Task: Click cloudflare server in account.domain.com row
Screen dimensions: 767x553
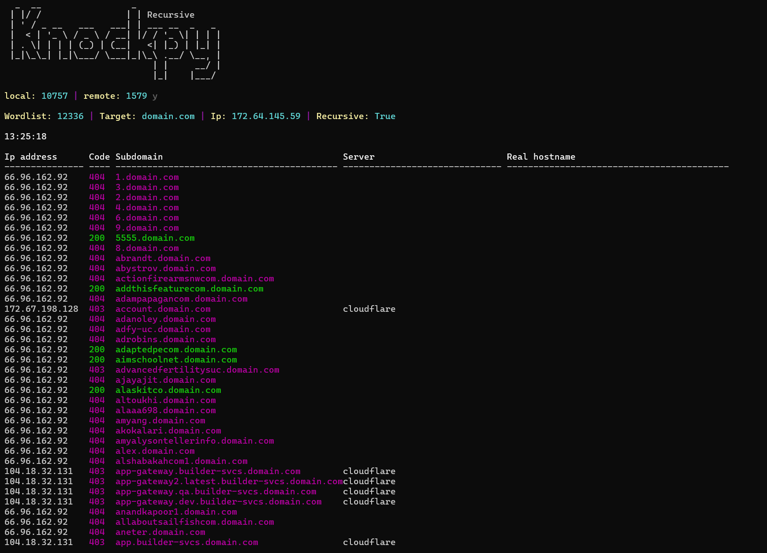Action: (x=369, y=309)
